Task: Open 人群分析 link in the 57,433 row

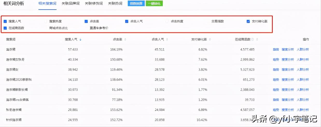Action: point(303,49)
